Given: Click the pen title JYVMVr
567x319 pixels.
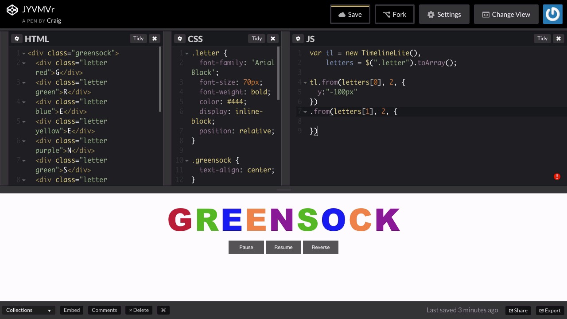Looking at the screenshot, I should click(38, 9).
